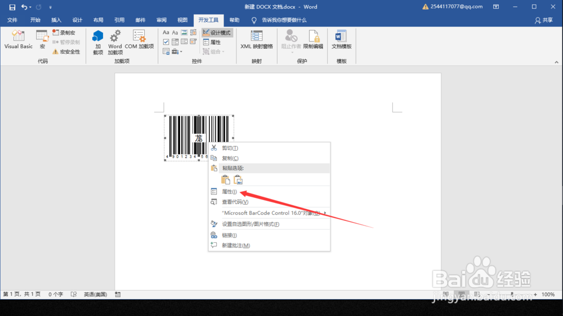Open the 宏 (Macros) dialog
This screenshot has height=316, width=563.
(42, 39)
